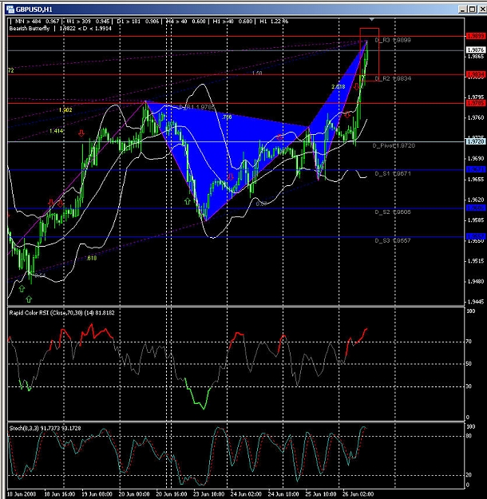Image resolution: width=487 pixels, height=499 pixels.
Task: Select the D_R2 1.9834 pivot label
Action: pos(393,78)
